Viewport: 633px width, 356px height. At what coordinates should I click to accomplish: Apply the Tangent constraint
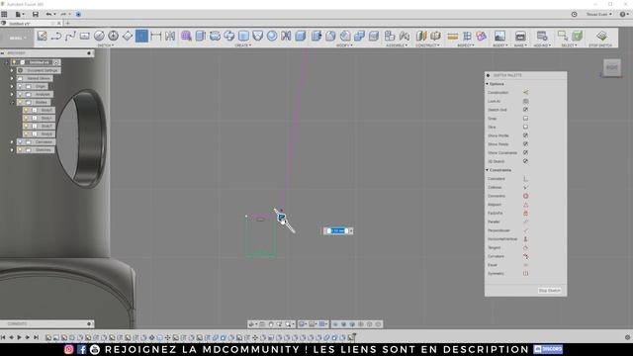tap(525, 248)
